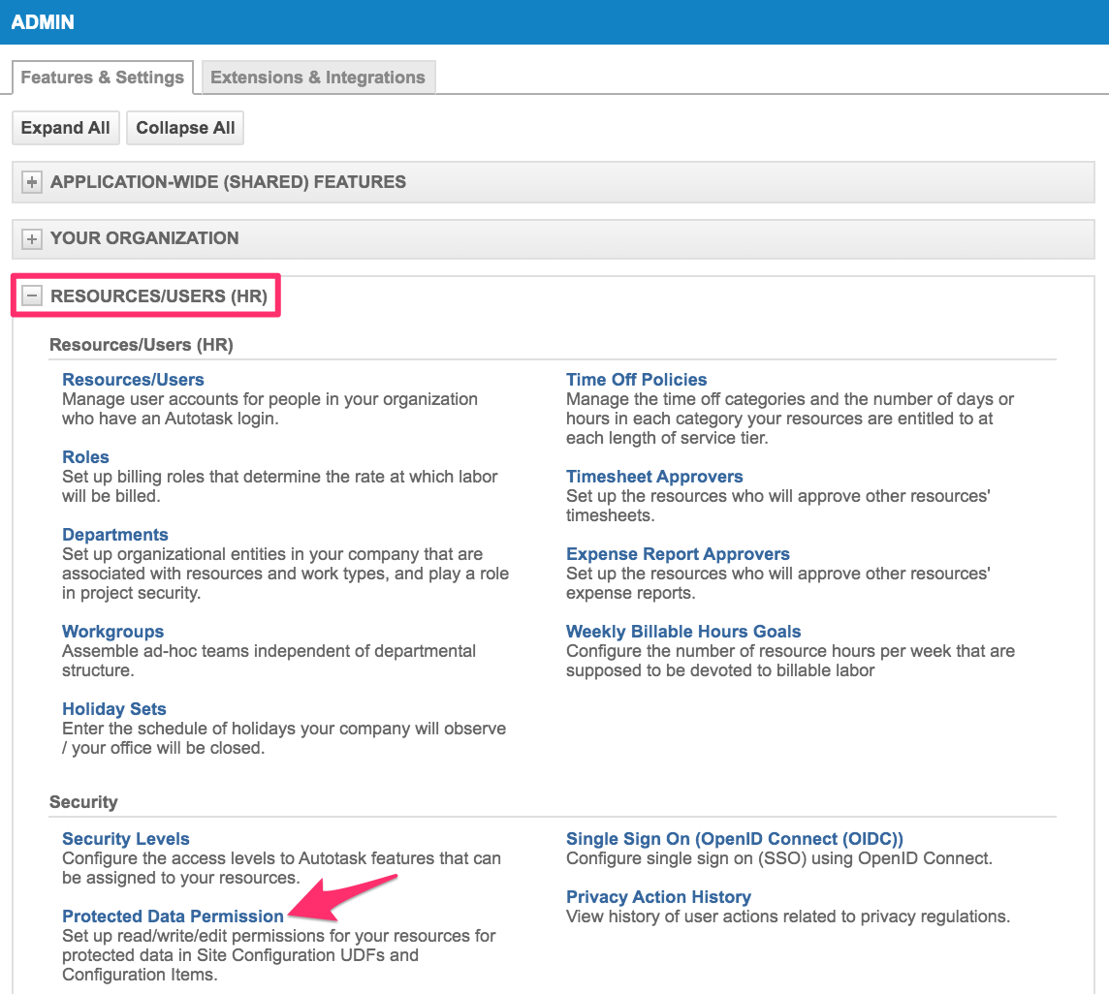The image size is (1109, 994).
Task: View the Privacy Action History
Action: click(x=658, y=897)
